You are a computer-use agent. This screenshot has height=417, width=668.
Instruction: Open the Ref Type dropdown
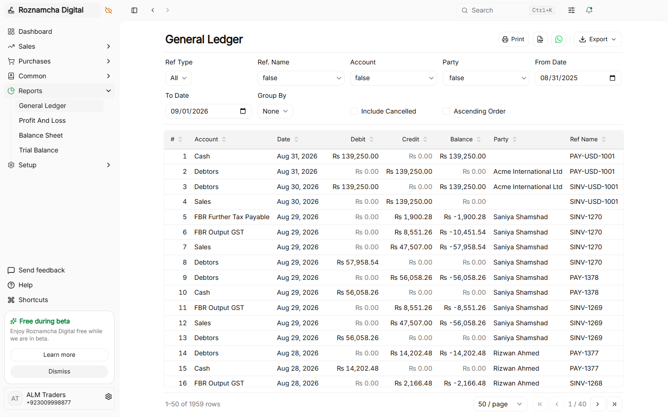click(179, 78)
